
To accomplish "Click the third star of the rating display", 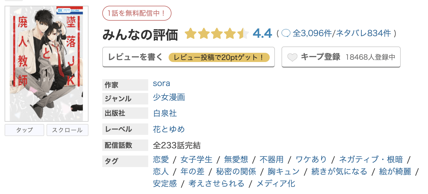I will (x=217, y=34).
